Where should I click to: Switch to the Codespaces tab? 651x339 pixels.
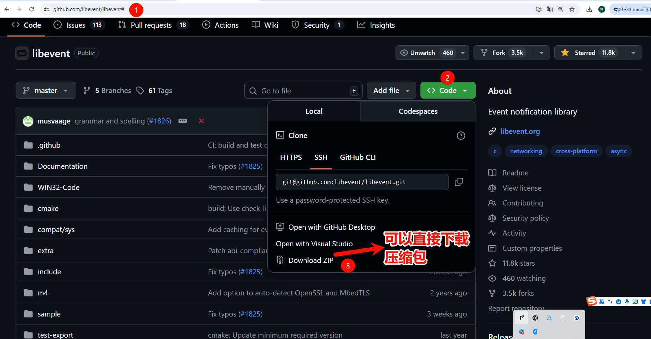(418, 111)
